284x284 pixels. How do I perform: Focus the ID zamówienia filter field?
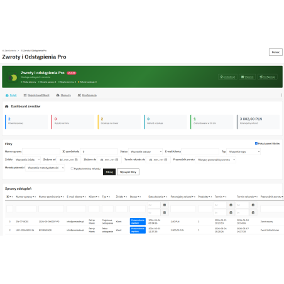99,151
